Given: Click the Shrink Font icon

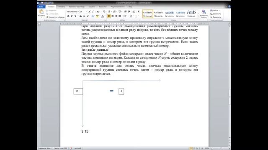Looking at the screenshot, I should pyautogui.click(x=93, y=12).
